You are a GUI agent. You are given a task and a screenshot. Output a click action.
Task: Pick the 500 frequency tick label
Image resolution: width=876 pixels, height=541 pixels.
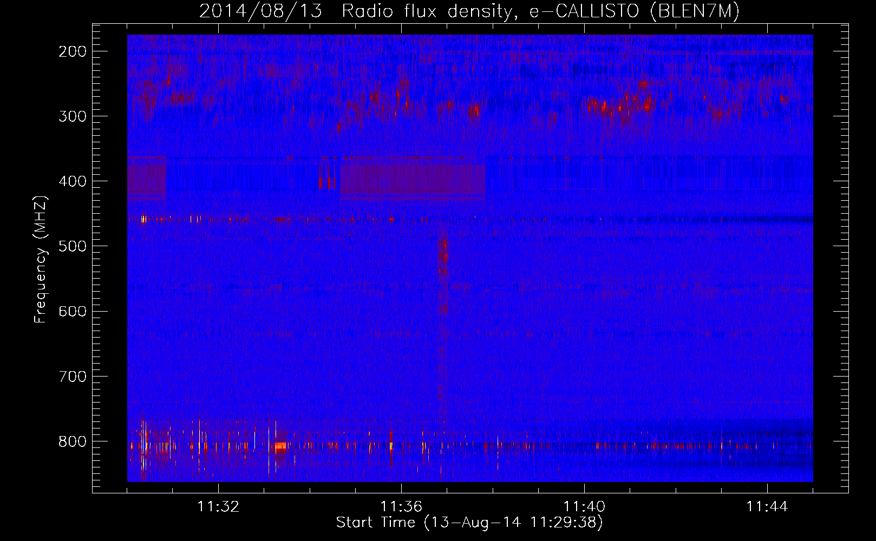[x=73, y=246]
